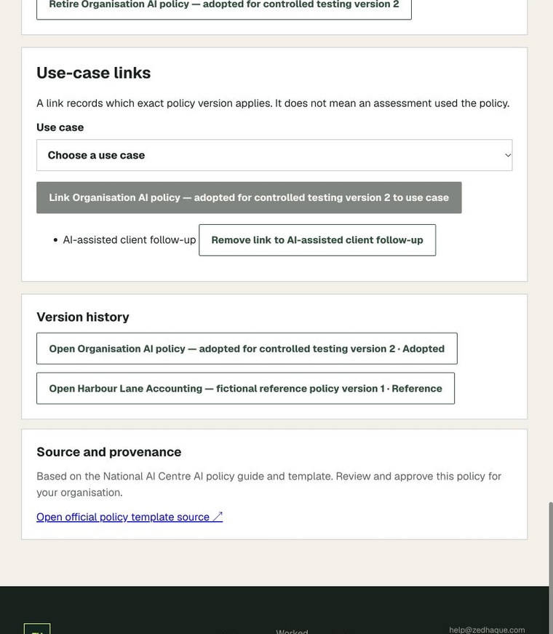
Task: Click the external-link arrow icon after template source
Action: [218, 517]
